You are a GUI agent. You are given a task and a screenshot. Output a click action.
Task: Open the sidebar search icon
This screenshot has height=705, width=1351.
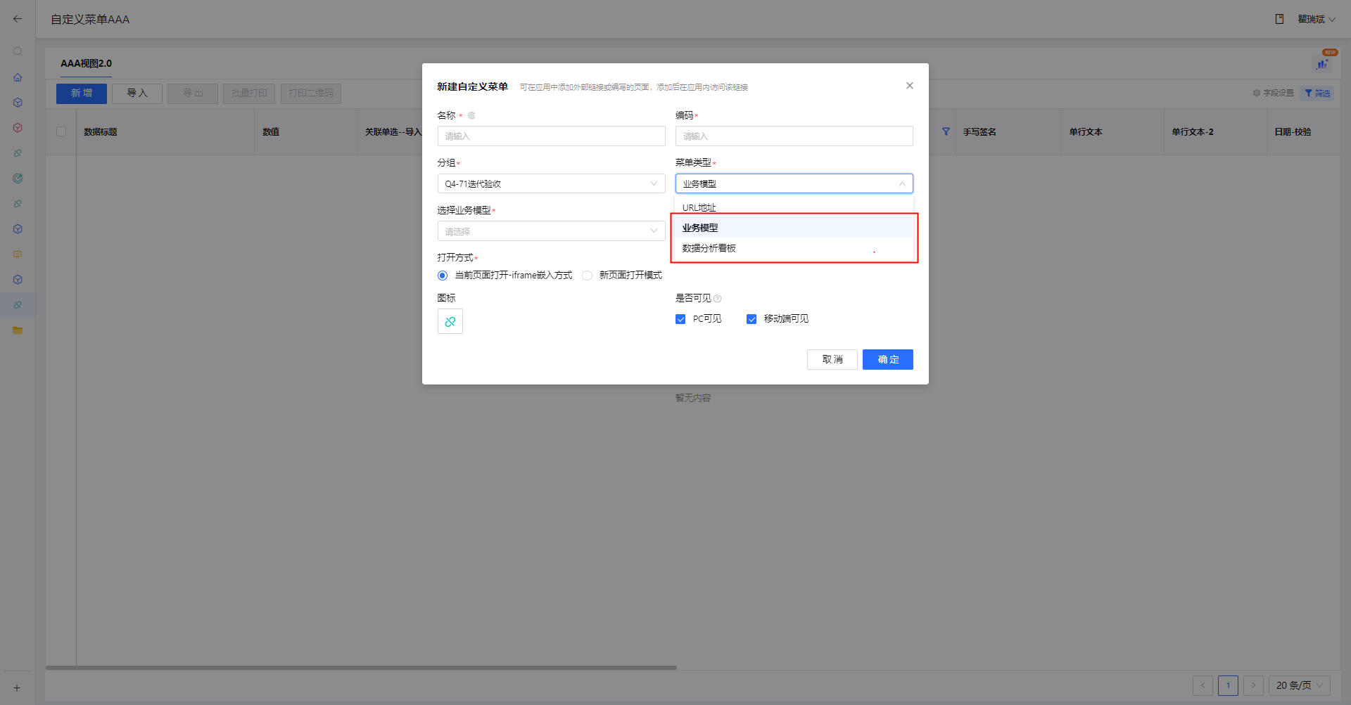pyautogui.click(x=18, y=51)
